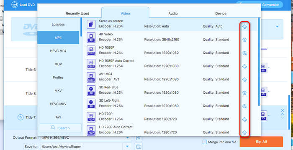The image size is (293, 150).
Task: Select the Same as source format icon
Action: (x=91, y=24)
